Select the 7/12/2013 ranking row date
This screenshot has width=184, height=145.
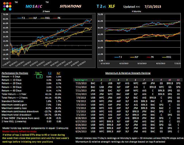[x=81, y=87]
